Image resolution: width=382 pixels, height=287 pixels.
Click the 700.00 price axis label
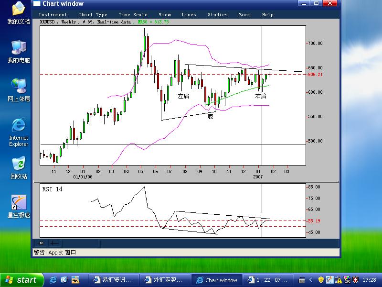pos(315,44)
